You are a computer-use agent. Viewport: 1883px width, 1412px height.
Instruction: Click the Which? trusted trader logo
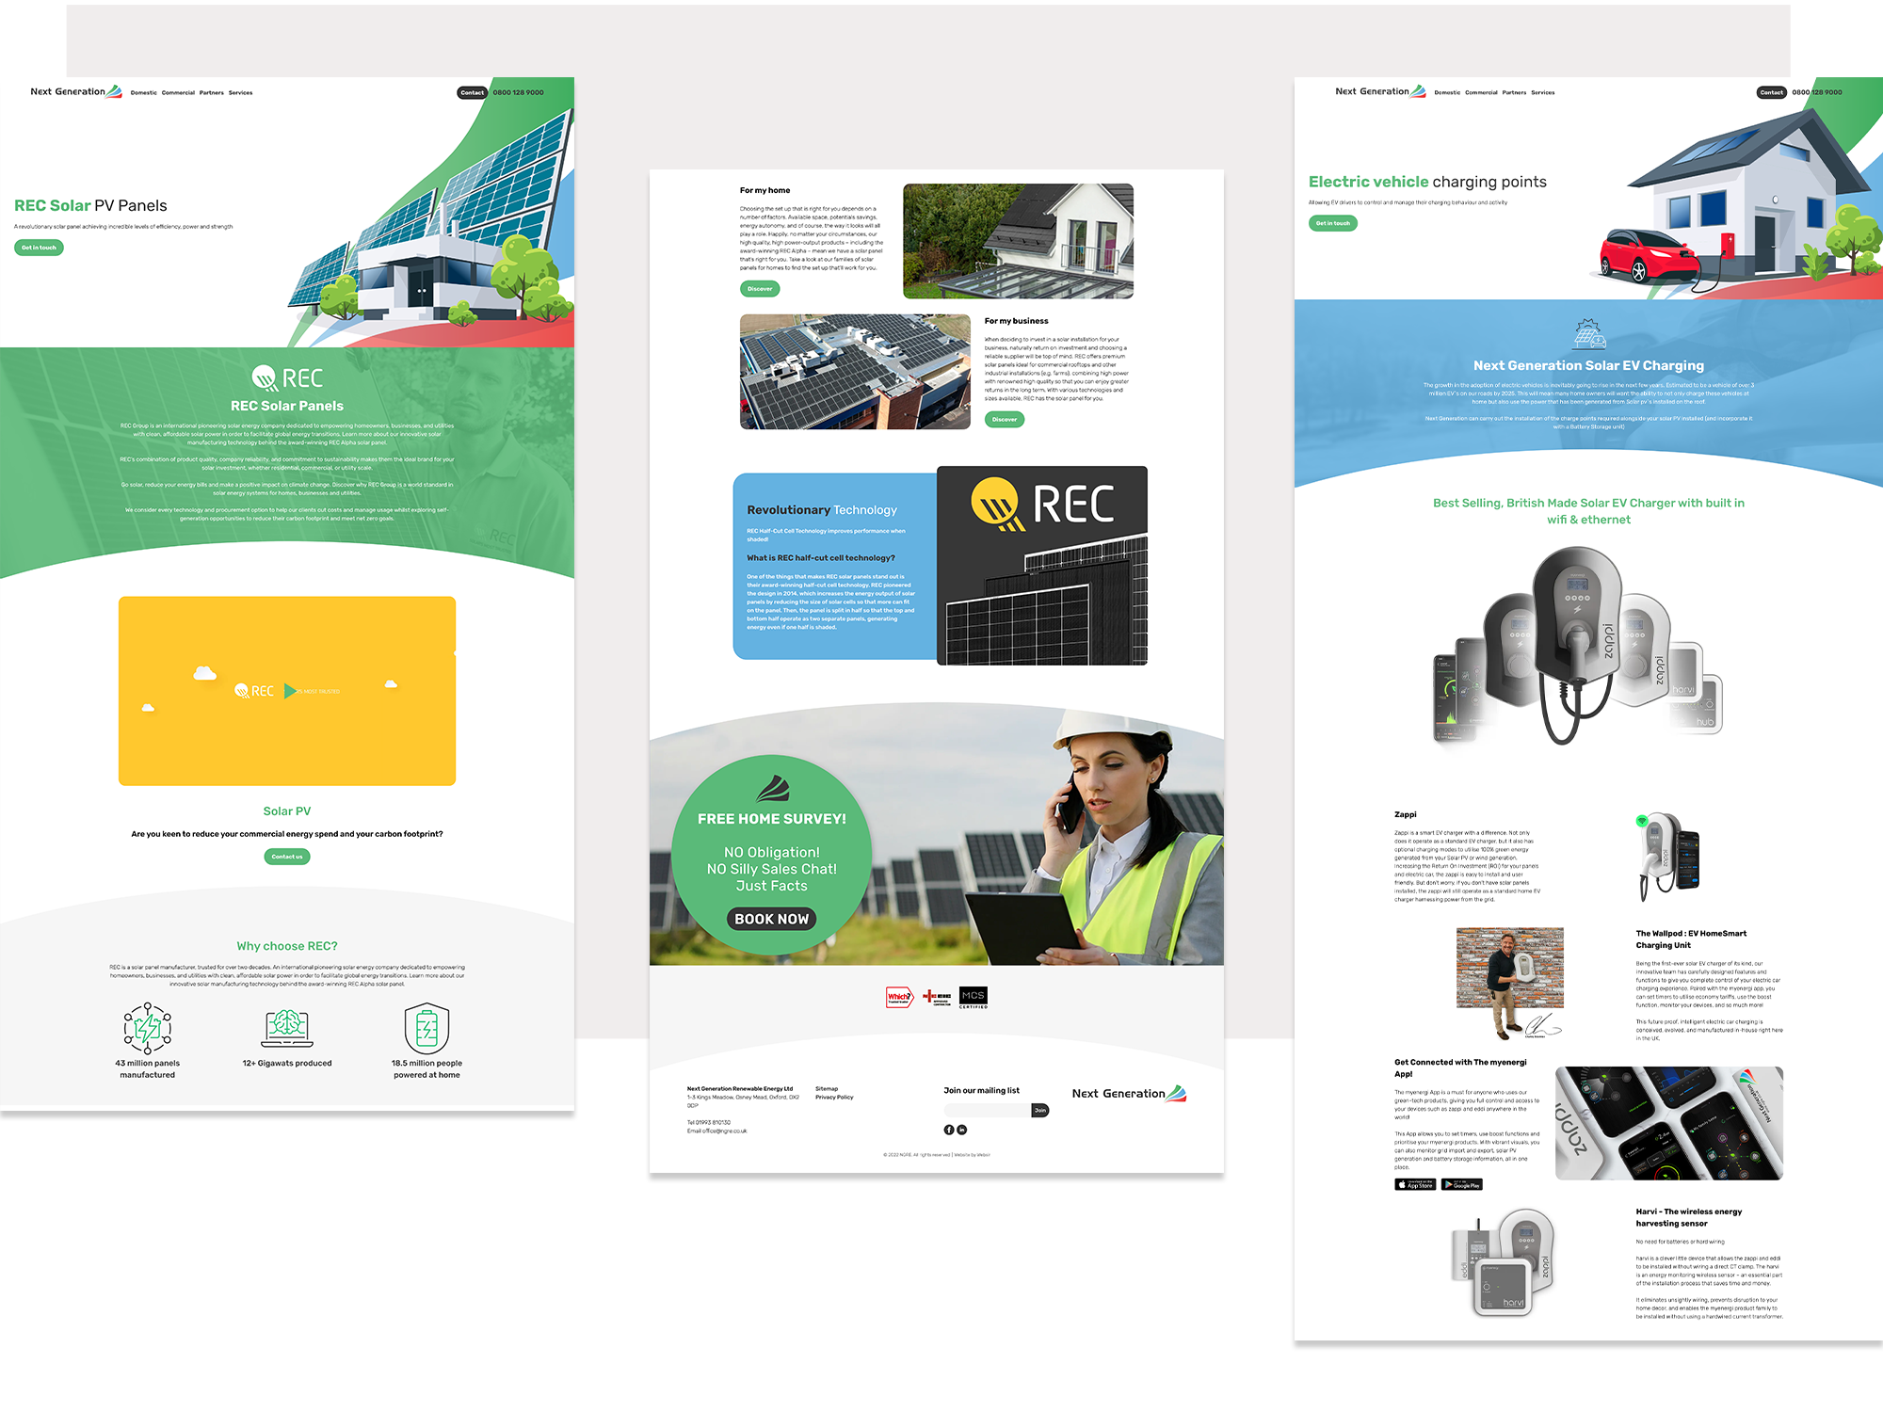tap(900, 997)
